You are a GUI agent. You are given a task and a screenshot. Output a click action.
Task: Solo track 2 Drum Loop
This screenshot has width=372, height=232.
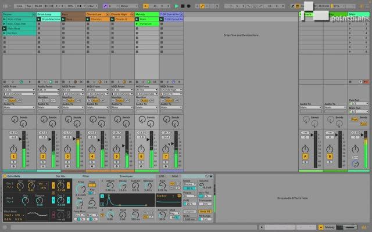(x=42, y=162)
